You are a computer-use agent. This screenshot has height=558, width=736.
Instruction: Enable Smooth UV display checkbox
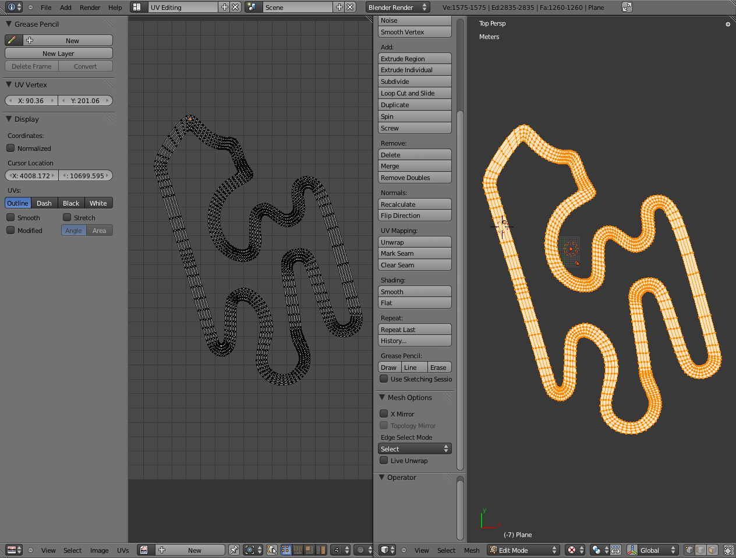pos(10,217)
